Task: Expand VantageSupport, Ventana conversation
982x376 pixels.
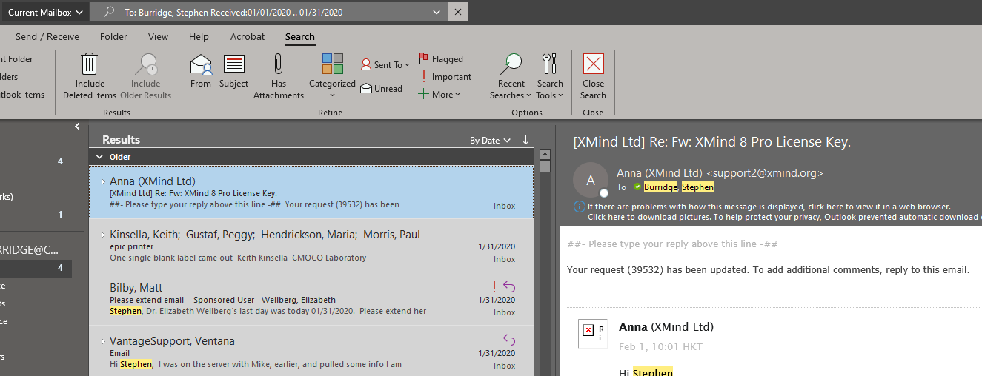Action: pyautogui.click(x=103, y=341)
